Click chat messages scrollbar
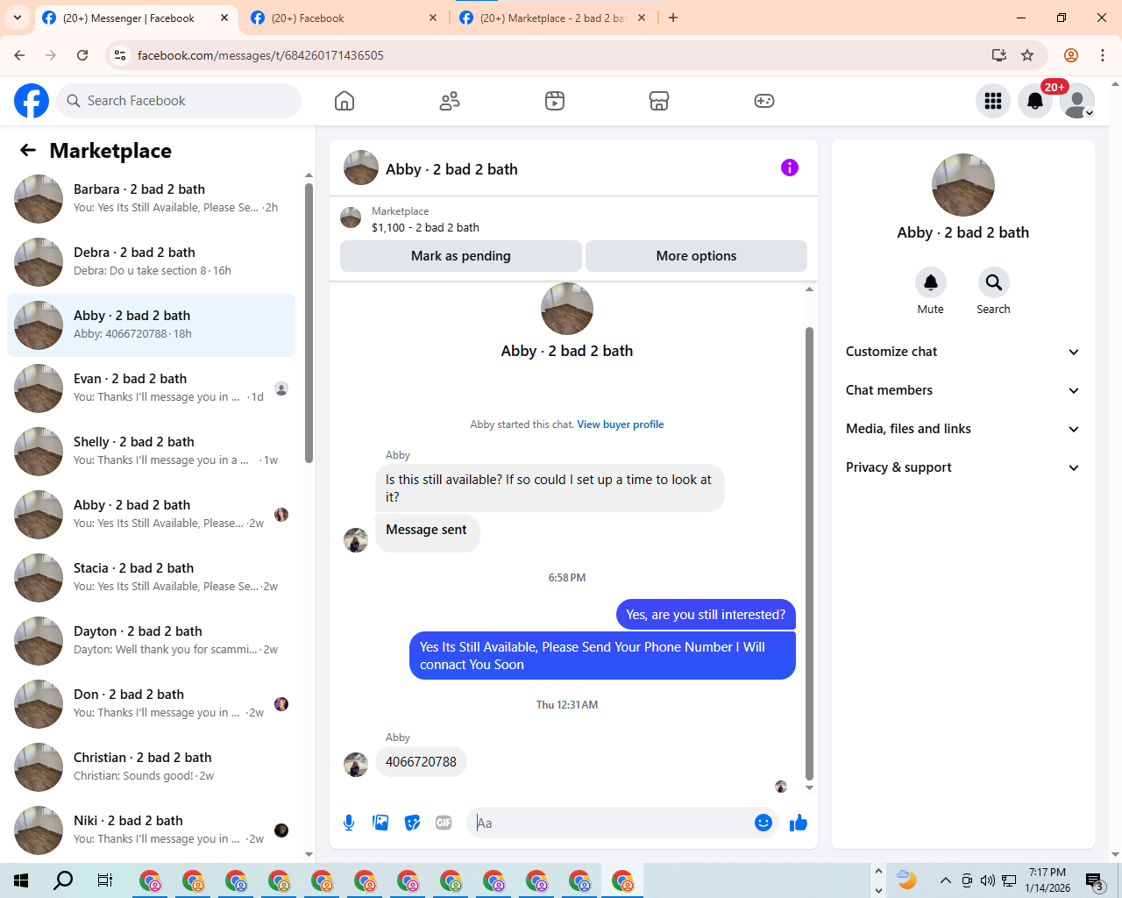 (809, 552)
